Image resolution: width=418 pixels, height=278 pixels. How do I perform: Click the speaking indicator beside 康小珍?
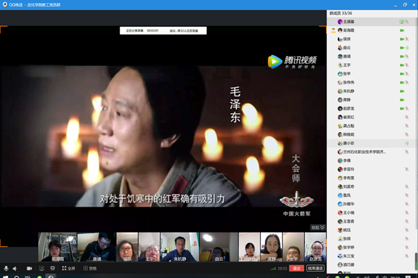pos(407,143)
